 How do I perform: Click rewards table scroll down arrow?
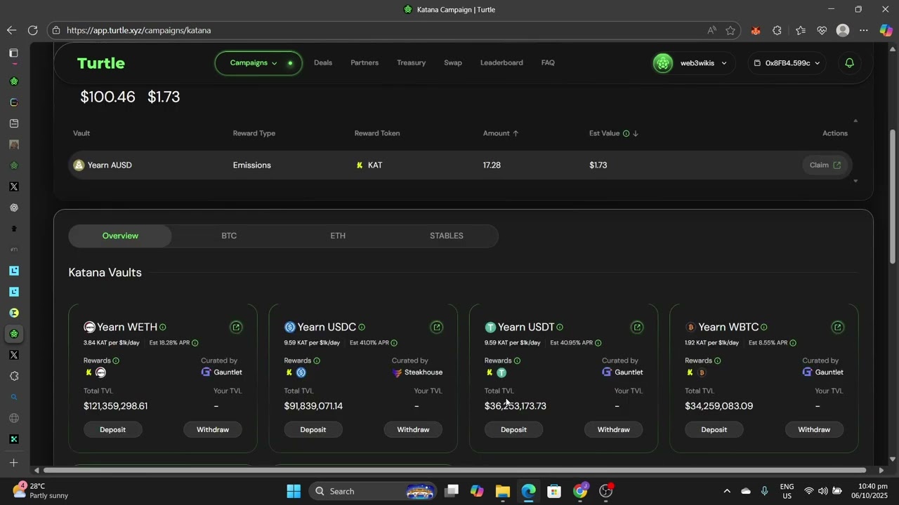855,181
